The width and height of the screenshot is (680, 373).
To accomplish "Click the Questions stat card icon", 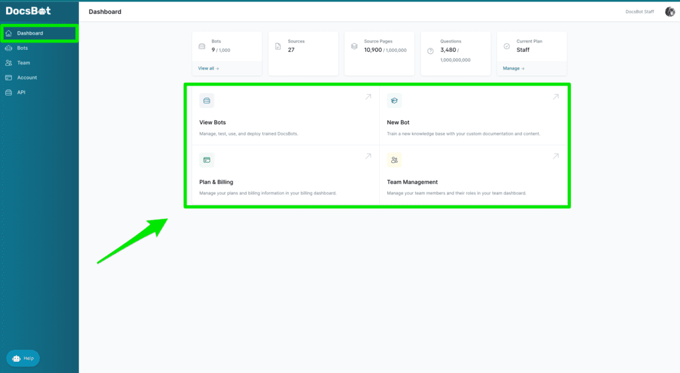I will [430, 50].
